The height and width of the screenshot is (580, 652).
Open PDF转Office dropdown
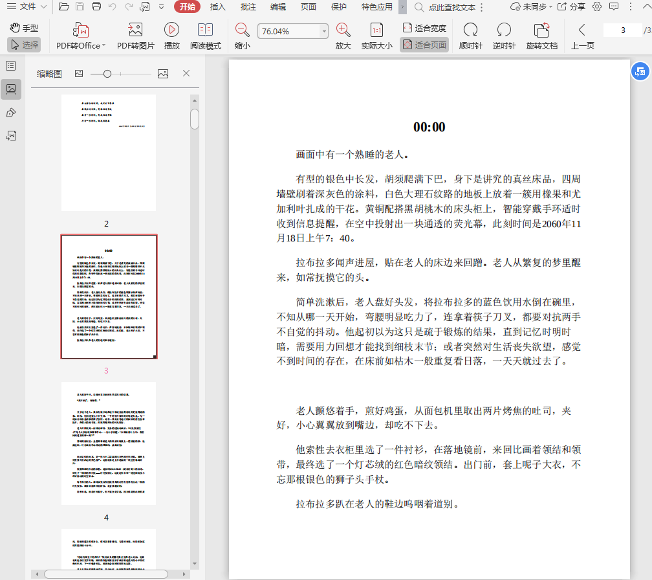81,36
